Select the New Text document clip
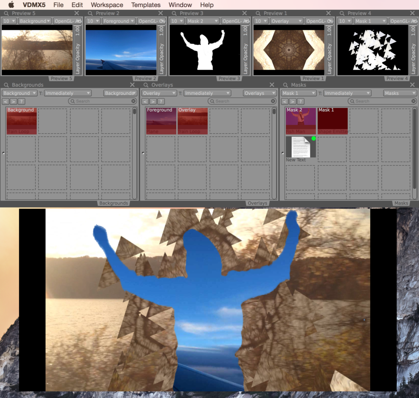 click(301, 149)
